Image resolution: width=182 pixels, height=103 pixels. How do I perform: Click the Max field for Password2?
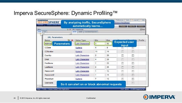[111, 75]
